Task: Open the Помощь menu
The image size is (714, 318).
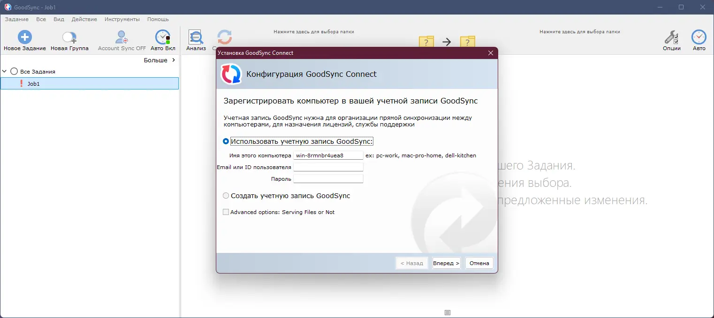Action: (x=158, y=19)
